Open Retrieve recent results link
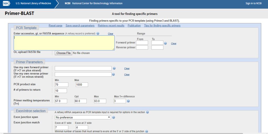 click(111, 25)
